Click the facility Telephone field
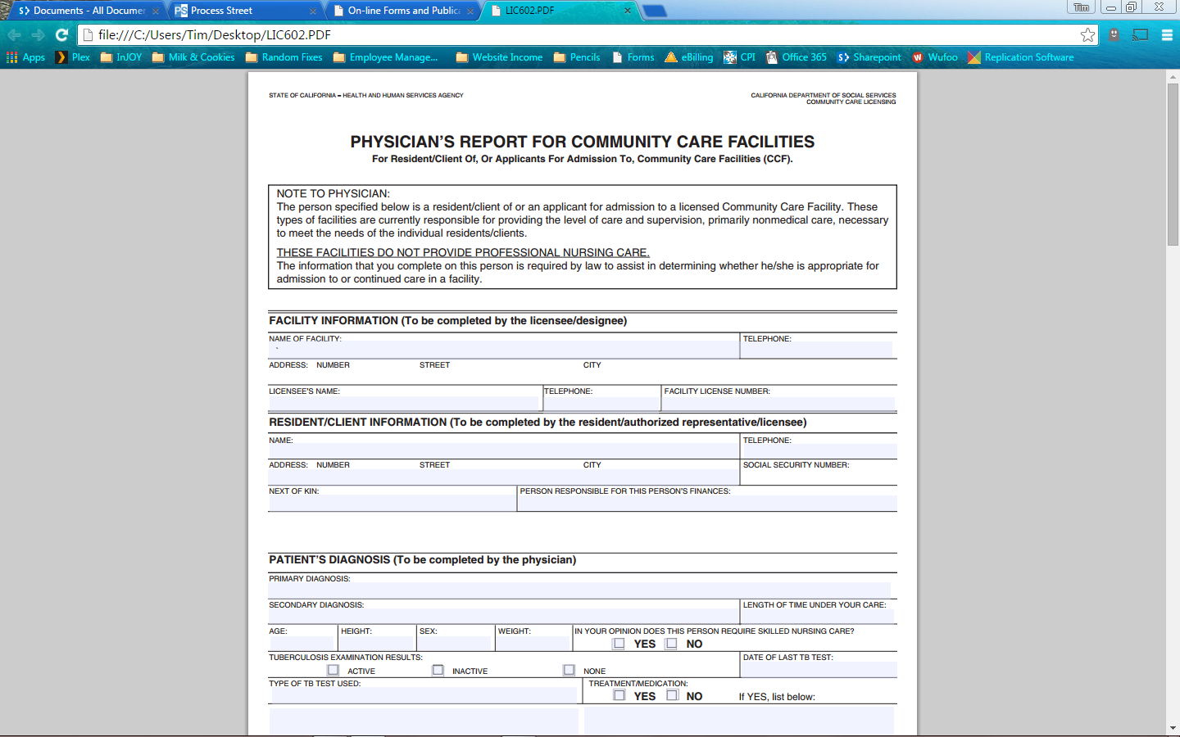 click(817, 350)
